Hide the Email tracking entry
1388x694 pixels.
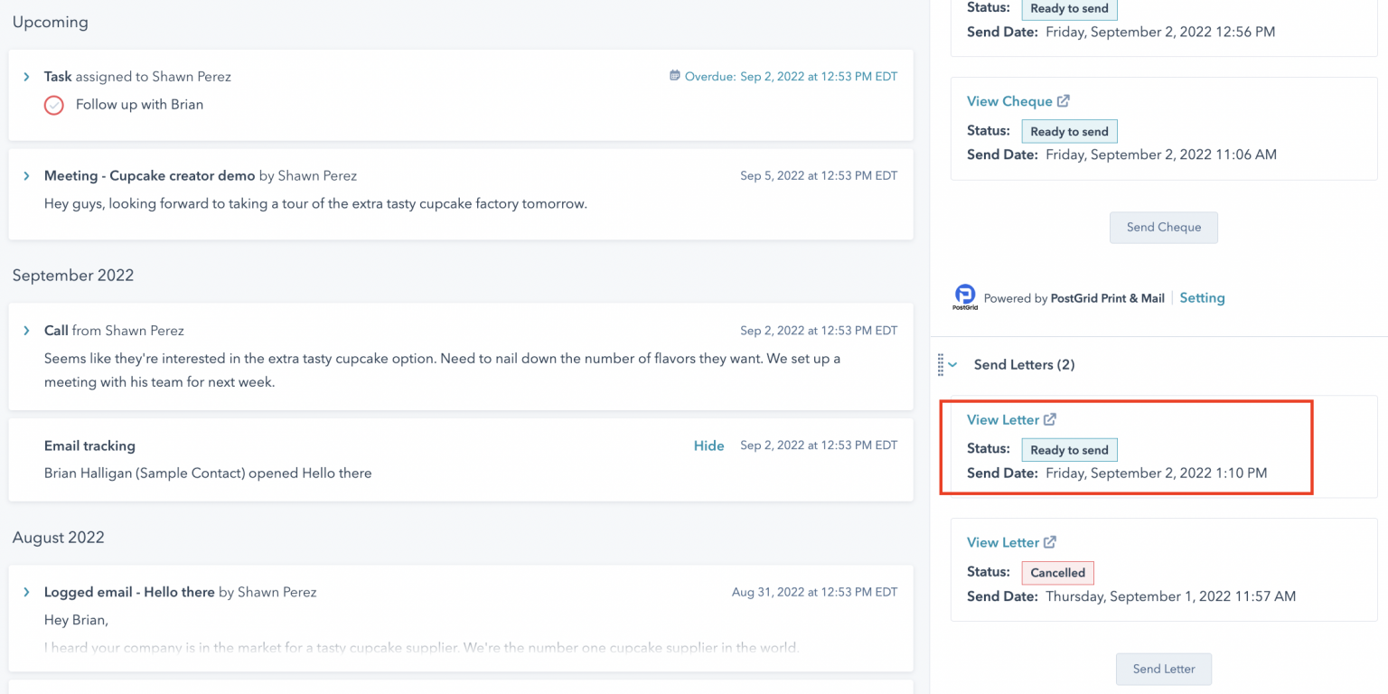[x=708, y=445]
